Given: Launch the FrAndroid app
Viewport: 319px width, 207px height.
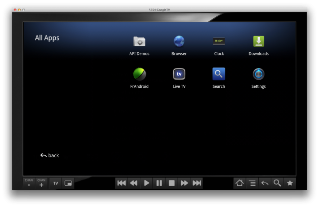Looking at the screenshot, I should (x=139, y=78).
